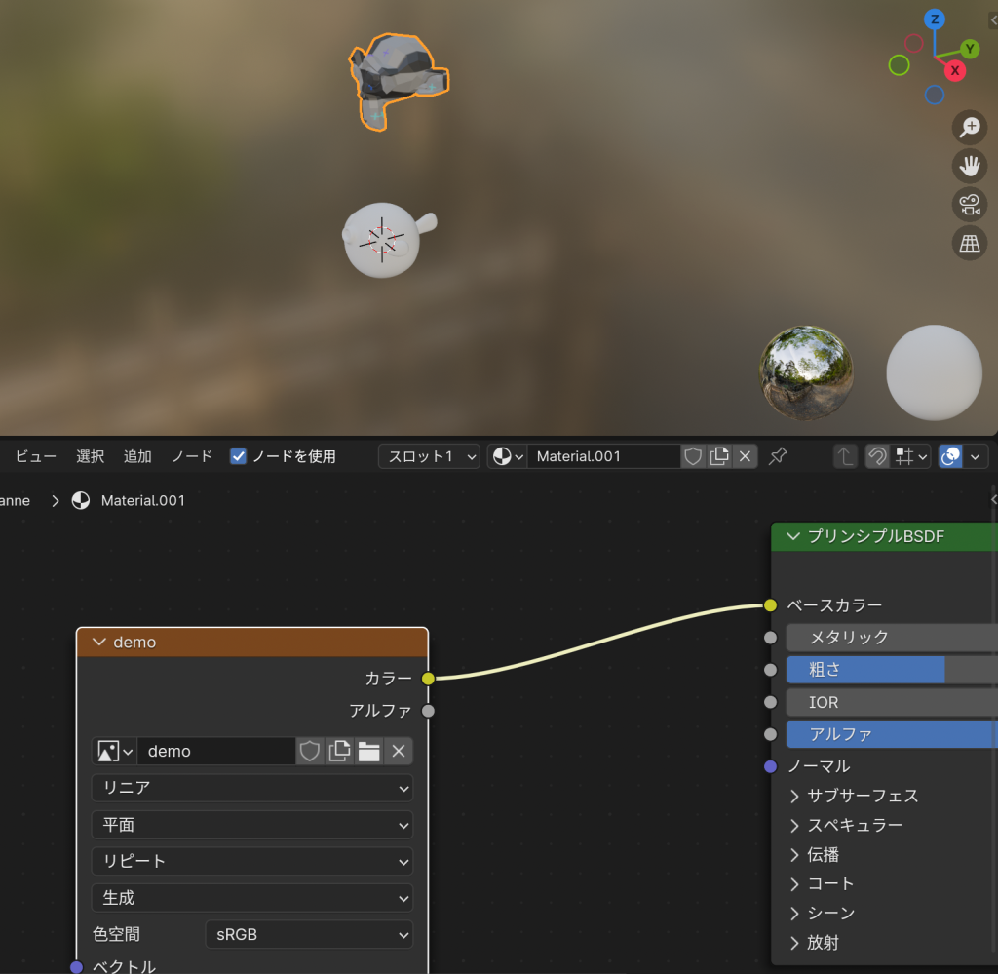The width and height of the screenshot is (998, 974).
Task: Duplicate Material.001 with new material icon
Action: [x=719, y=456]
